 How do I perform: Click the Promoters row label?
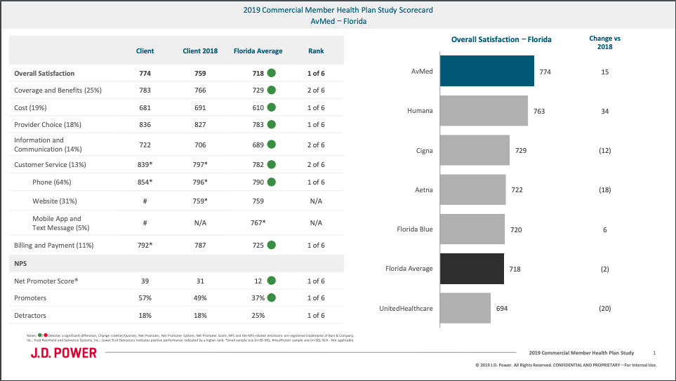(x=30, y=298)
